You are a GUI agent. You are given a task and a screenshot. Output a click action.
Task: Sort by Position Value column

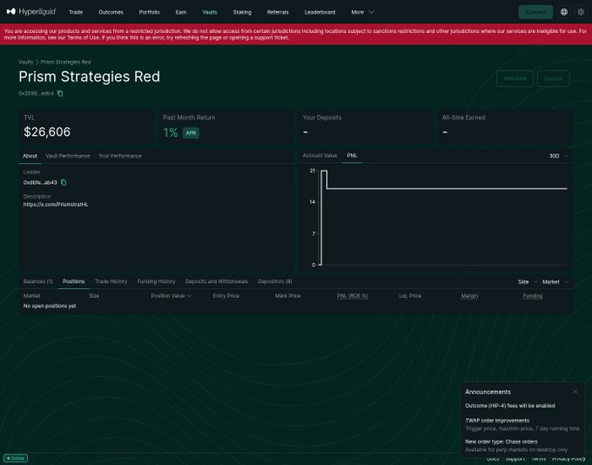coord(171,296)
